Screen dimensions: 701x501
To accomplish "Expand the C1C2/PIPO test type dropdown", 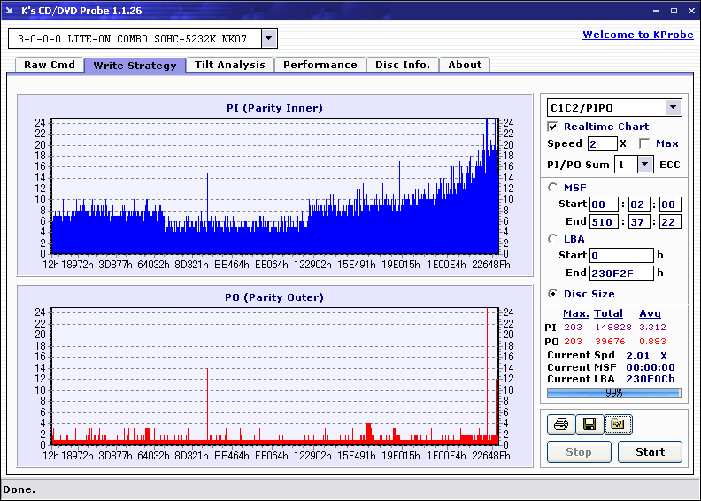I will [x=673, y=108].
